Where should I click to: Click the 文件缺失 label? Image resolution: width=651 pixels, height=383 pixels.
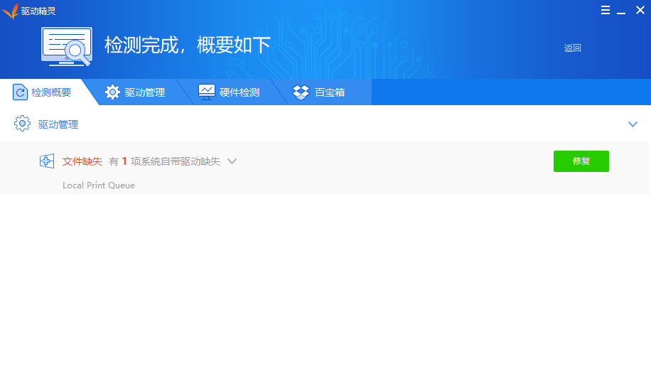coord(82,161)
